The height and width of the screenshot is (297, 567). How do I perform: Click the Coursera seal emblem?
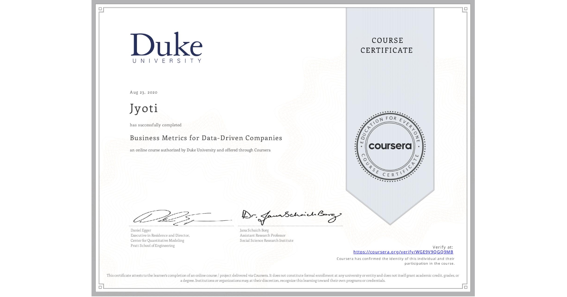point(390,146)
